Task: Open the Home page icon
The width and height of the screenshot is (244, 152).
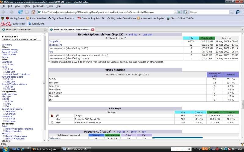Action: 33,12
